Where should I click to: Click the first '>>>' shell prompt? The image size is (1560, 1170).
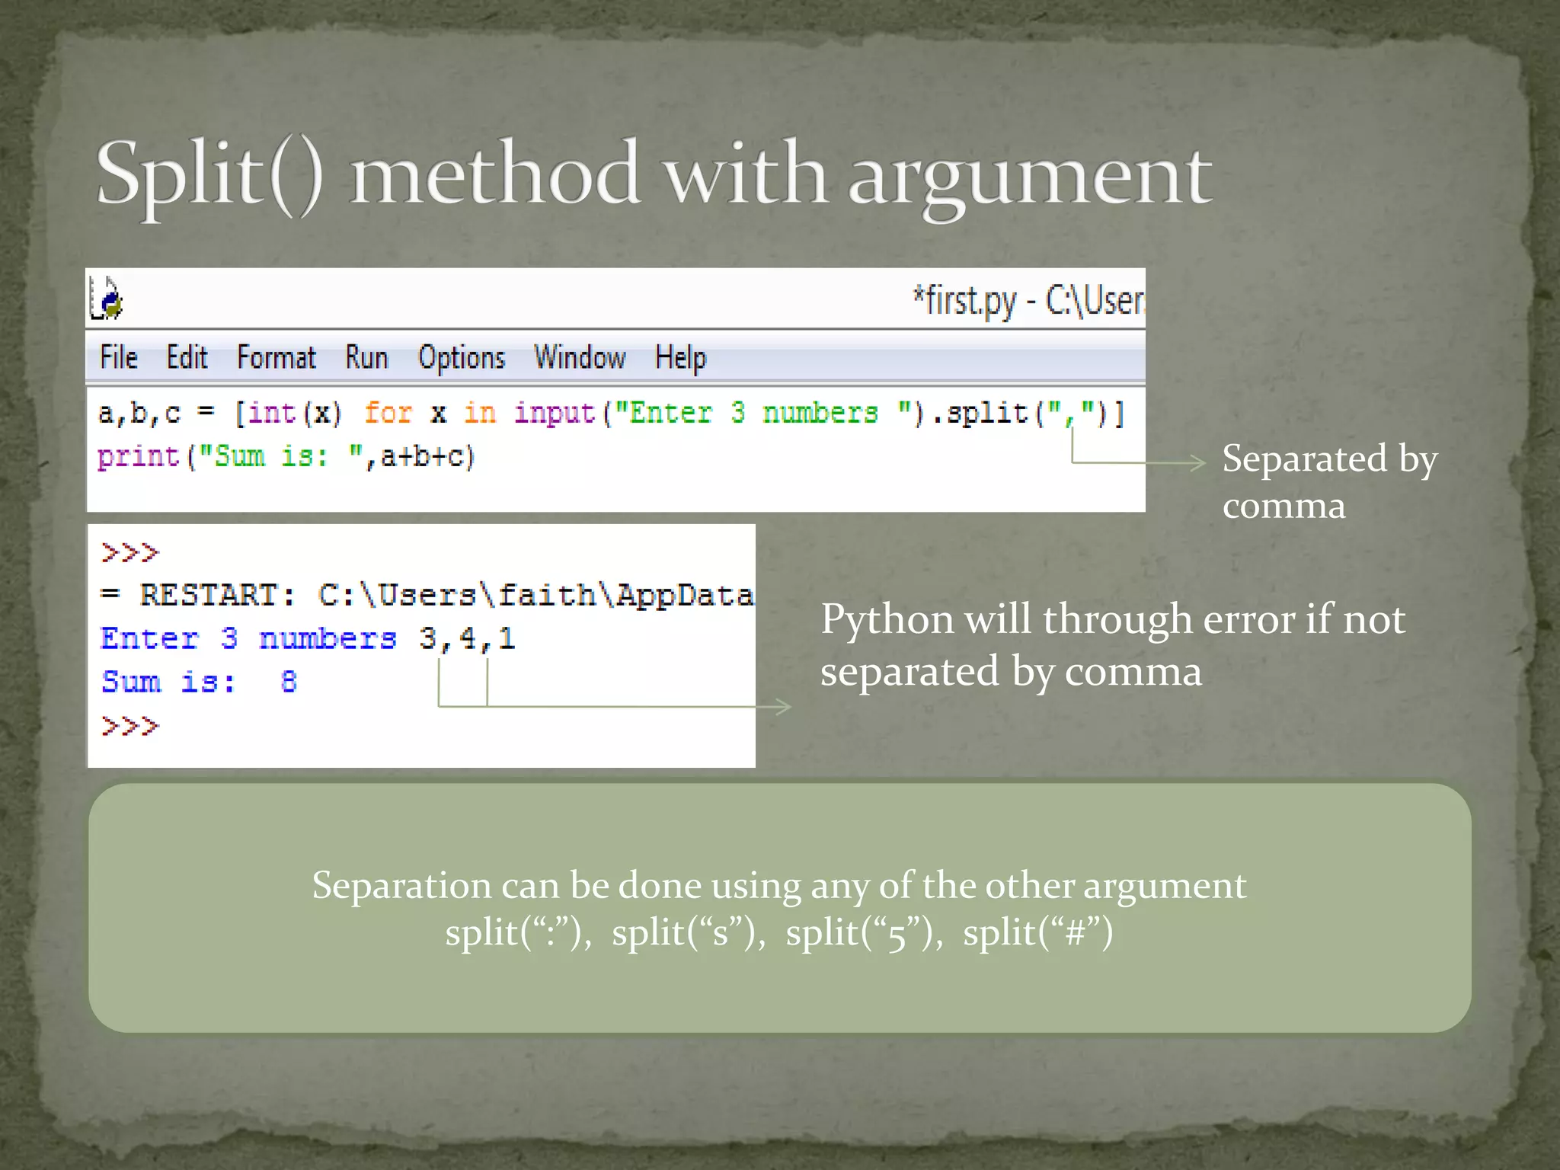(x=129, y=552)
